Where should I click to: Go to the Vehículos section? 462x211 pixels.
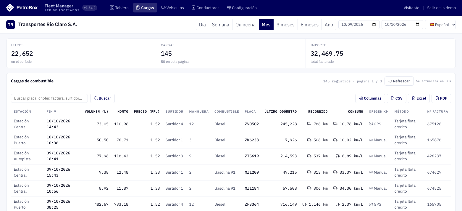click(173, 8)
